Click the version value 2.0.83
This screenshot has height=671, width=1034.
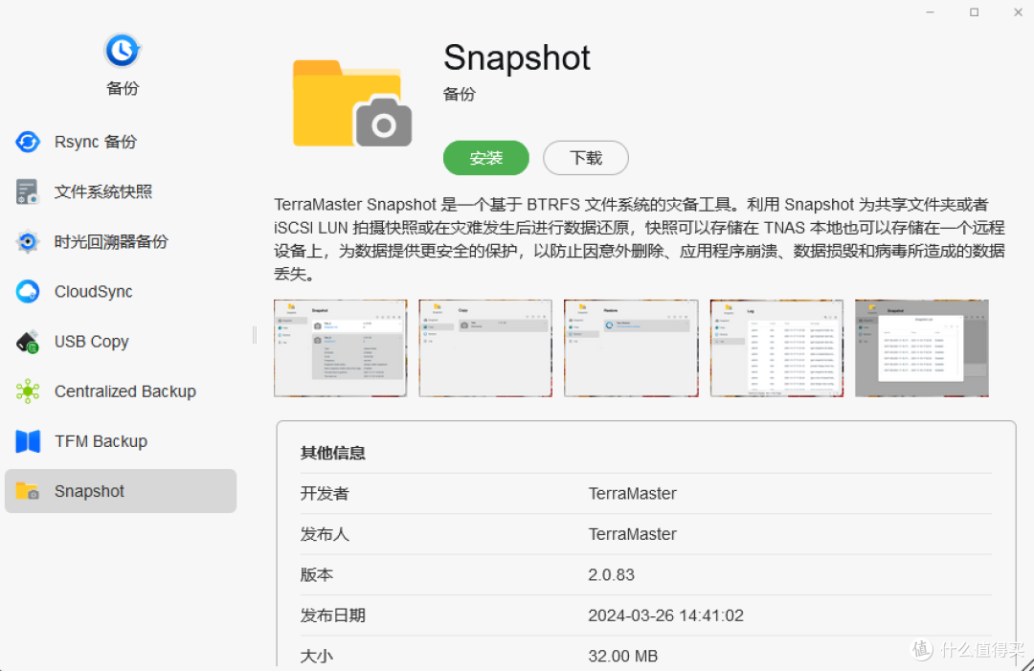[611, 574]
